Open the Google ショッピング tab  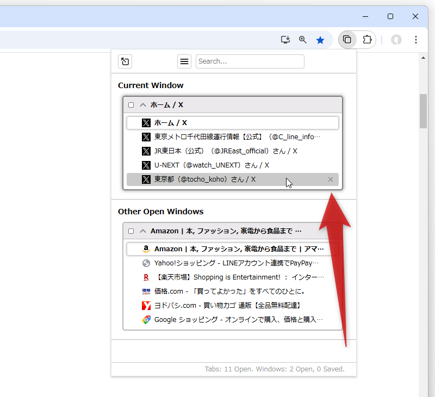pyautogui.click(x=233, y=320)
